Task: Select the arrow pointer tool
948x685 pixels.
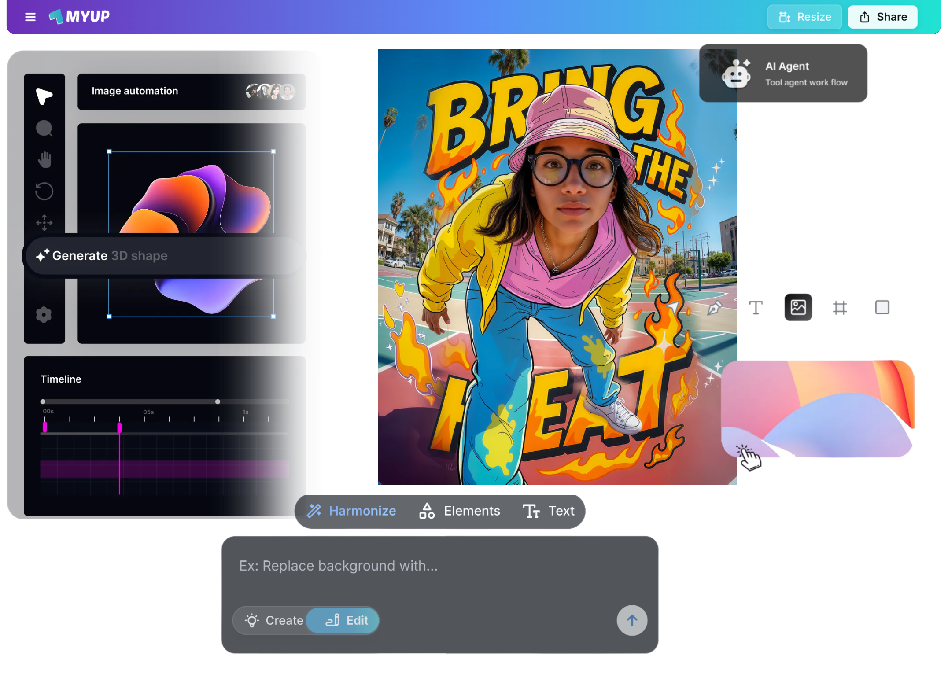Action: [44, 96]
